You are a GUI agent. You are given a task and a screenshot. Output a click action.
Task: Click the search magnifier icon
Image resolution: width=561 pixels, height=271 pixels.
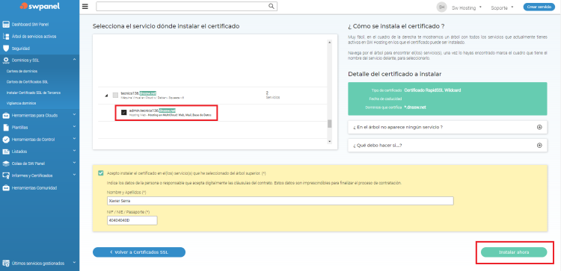(272, 6)
